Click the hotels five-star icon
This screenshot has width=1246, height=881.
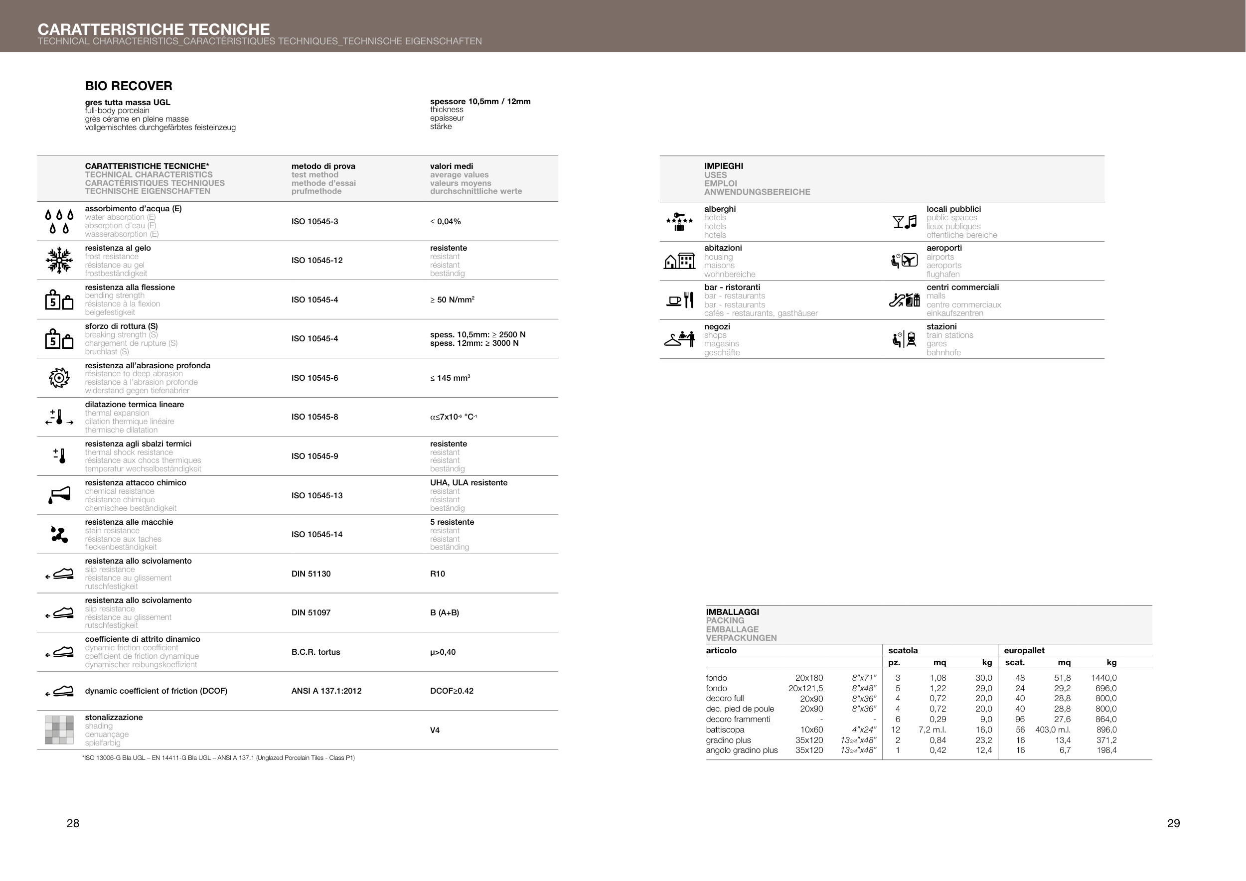[x=679, y=222]
